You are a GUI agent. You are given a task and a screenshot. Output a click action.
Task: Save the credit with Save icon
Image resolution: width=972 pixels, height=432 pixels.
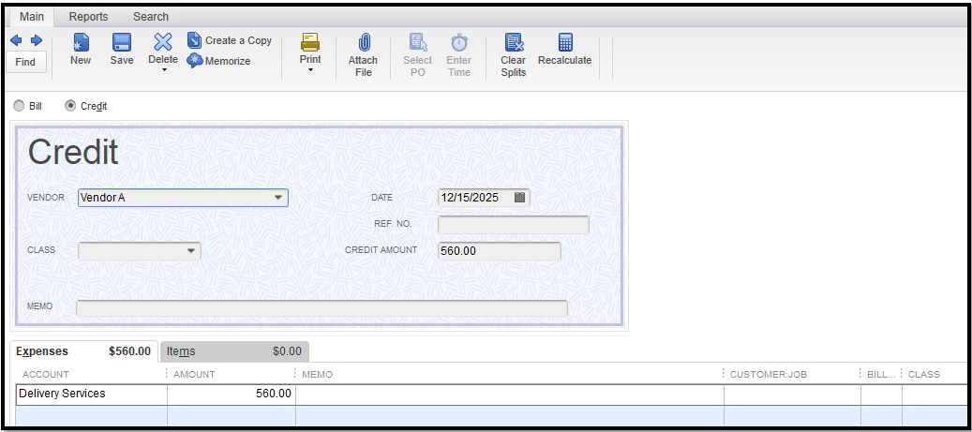pos(122,42)
